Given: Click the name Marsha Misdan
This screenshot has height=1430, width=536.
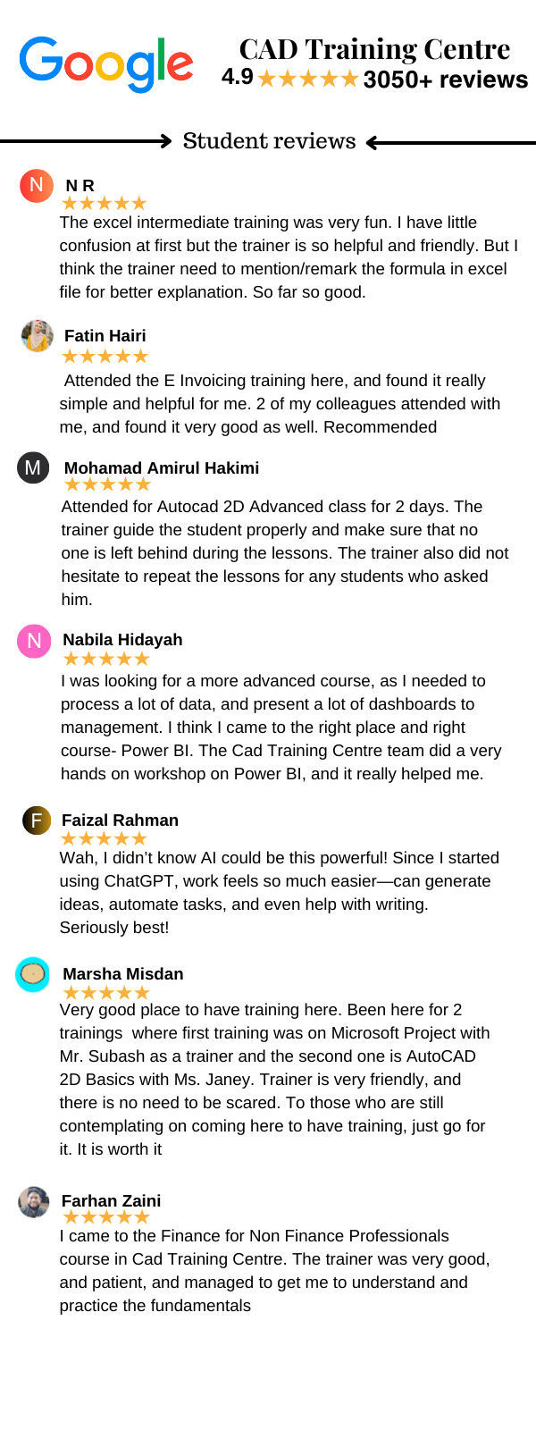Looking at the screenshot, I should click(x=123, y=974).
